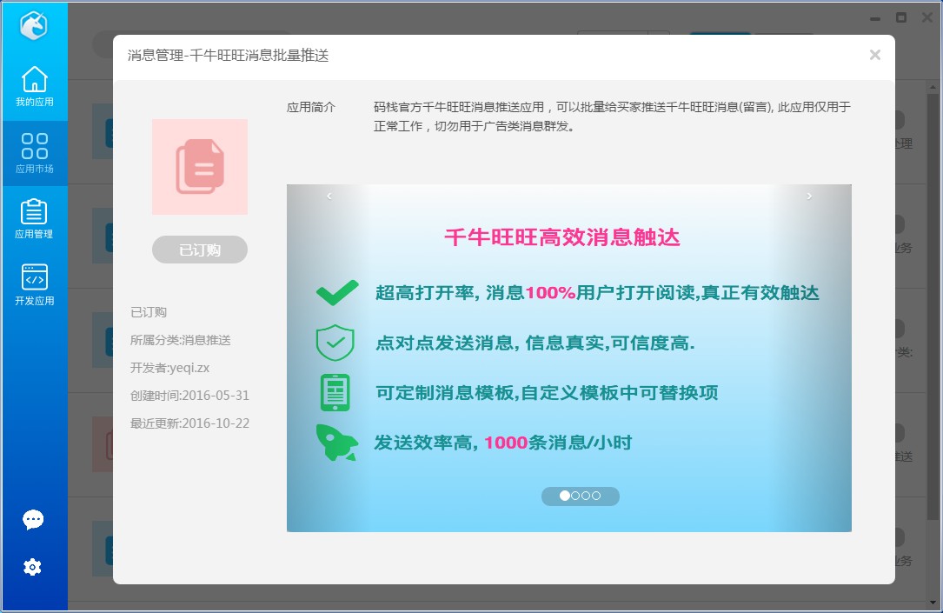Close the 消息管理 dialog
This screenshot has width=943, height=613.
(x=875, y=56)
